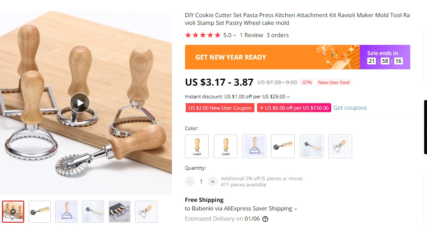This screenshot has height=230, width=427.
Task: Decrease quantity with the minus button
Action: tap(190, 181)
